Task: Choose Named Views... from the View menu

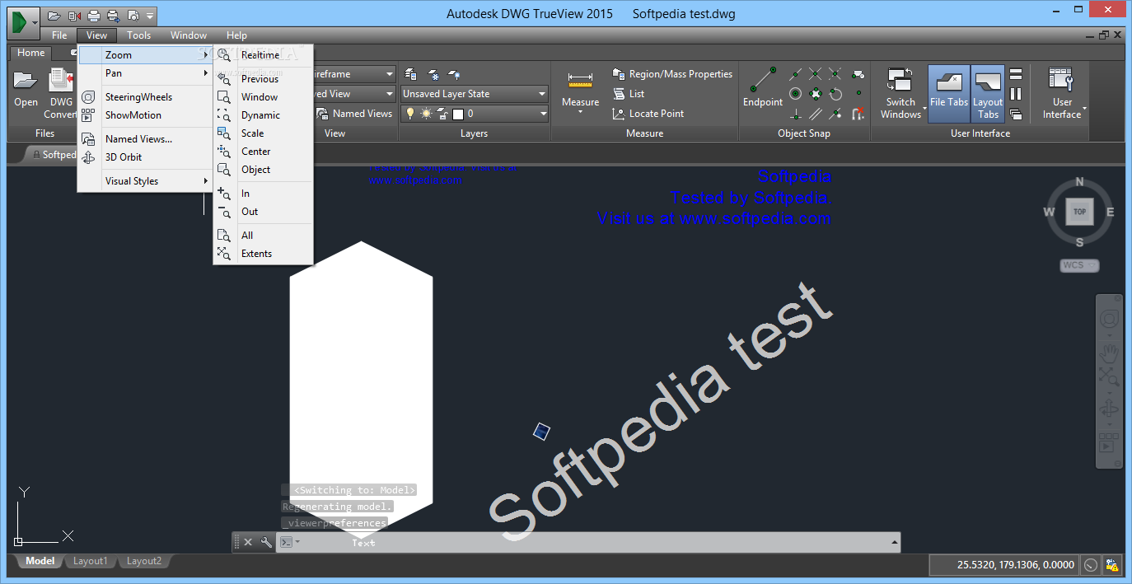Action: click(x=145, y=139)
